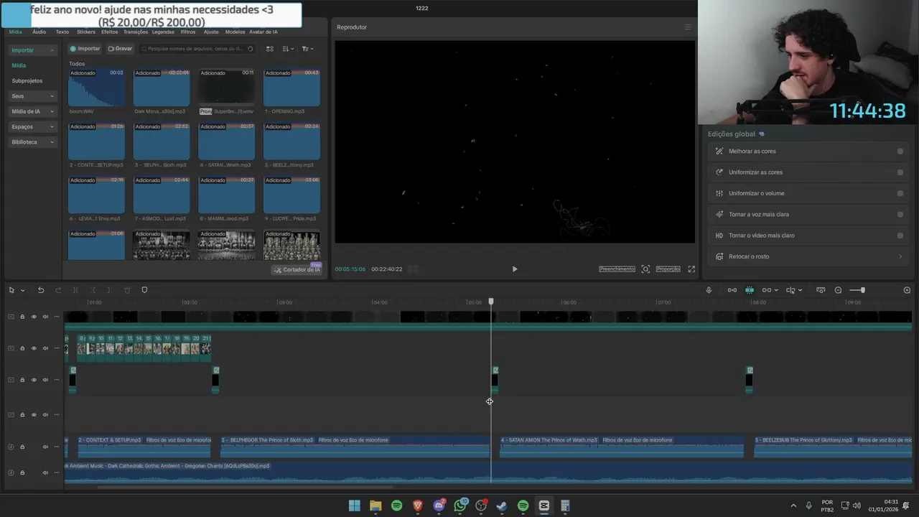This screenshot has width=919, height=517.
Task: Open the Transições tab
Action: [136, 32]
